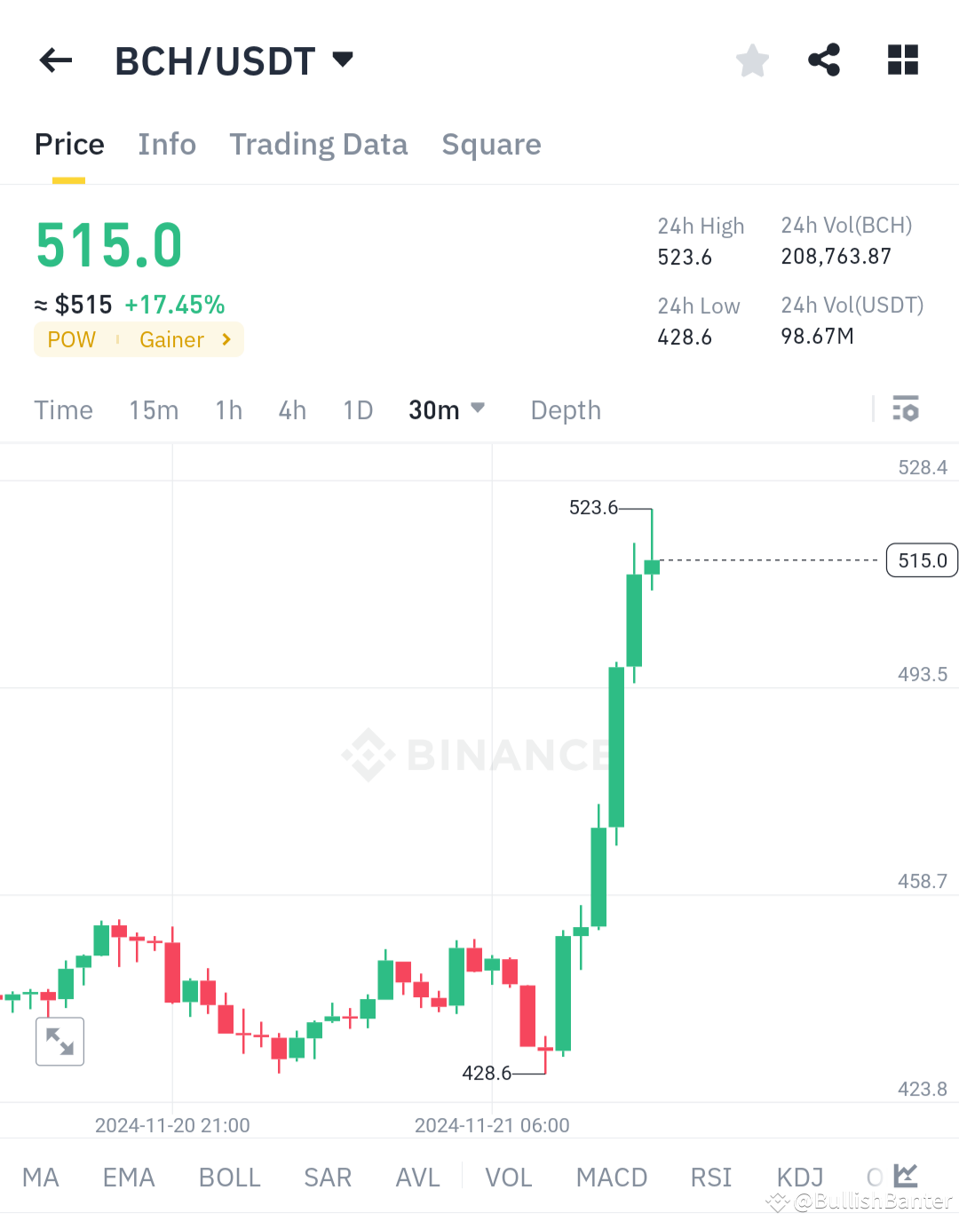Toggle the RSI indicator on
The height and width of the screenshot is (1221, 959).
click(710, 1177)
